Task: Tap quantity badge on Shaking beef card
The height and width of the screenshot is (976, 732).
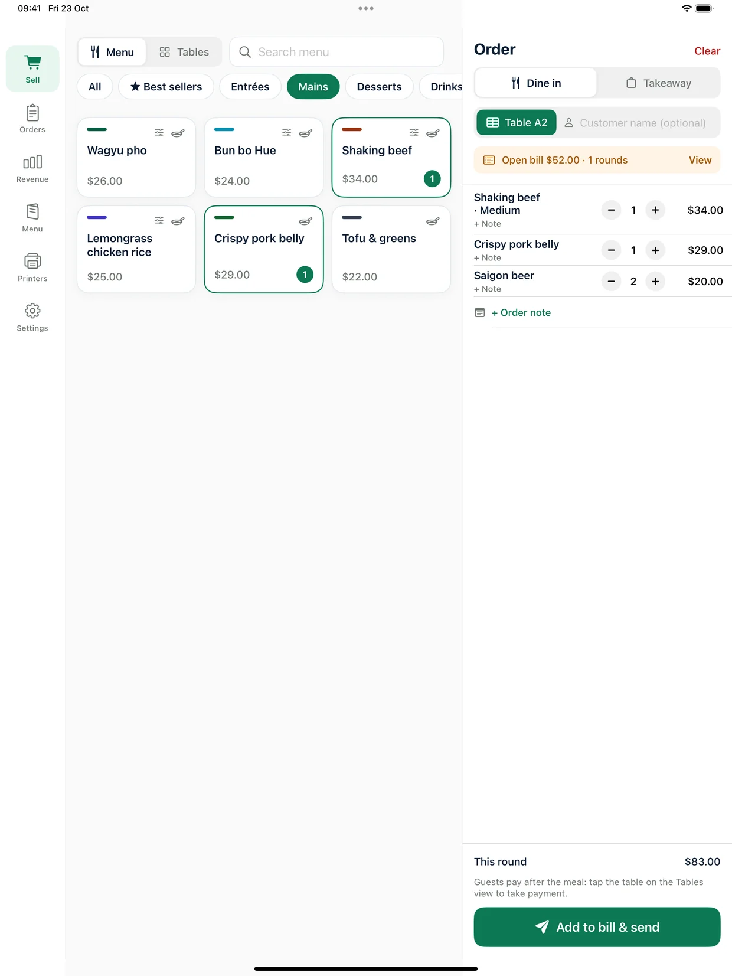Action: click(x=432, y=179)
